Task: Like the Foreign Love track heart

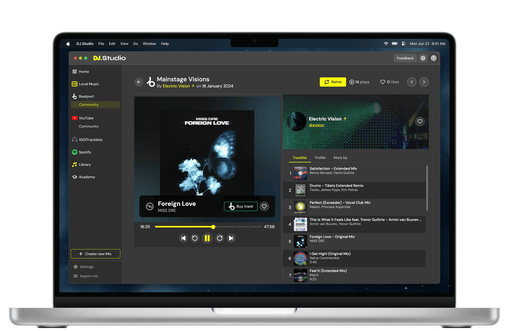Action: [x=264, y=206]
